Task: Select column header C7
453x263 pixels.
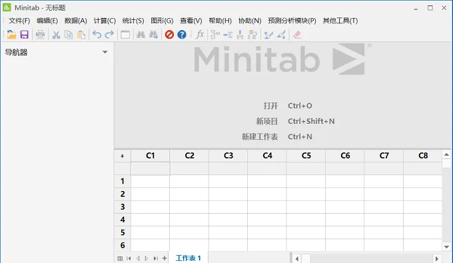Action: tap(384, 156)
